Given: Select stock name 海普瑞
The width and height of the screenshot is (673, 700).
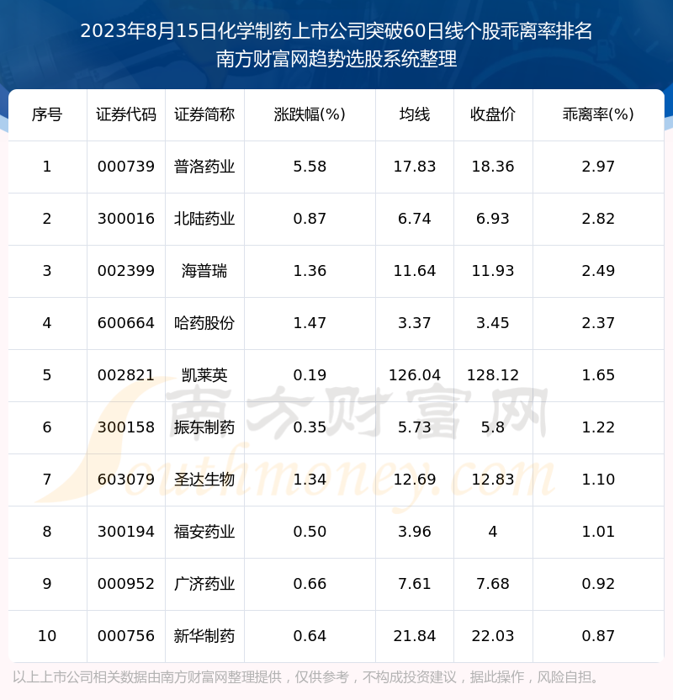Looking at the screenshot, I should (204, 271).
